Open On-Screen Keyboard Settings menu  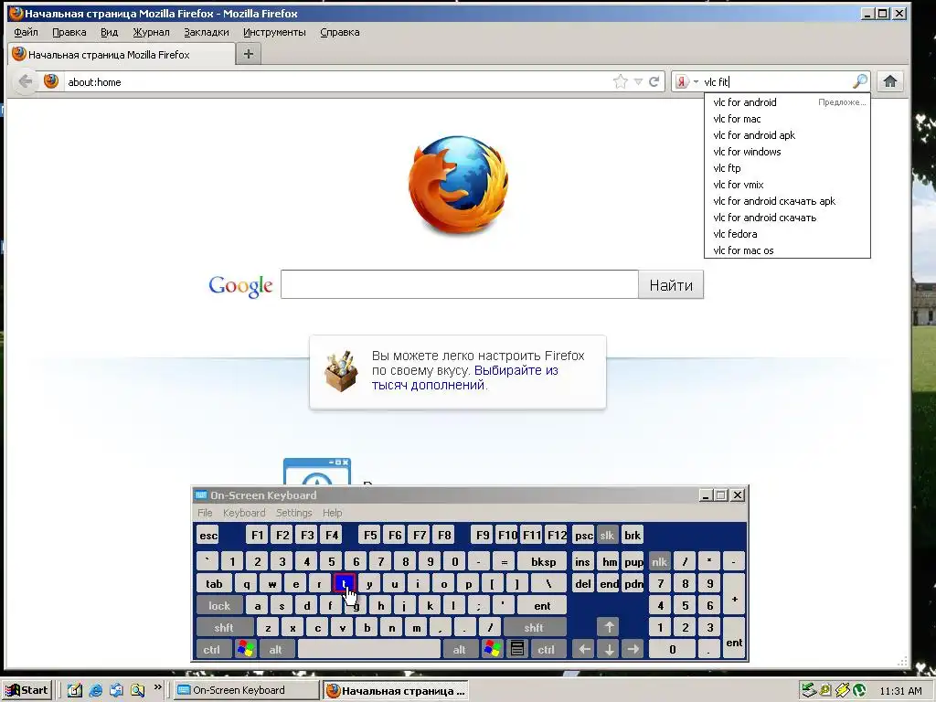(x=293, y=513)
